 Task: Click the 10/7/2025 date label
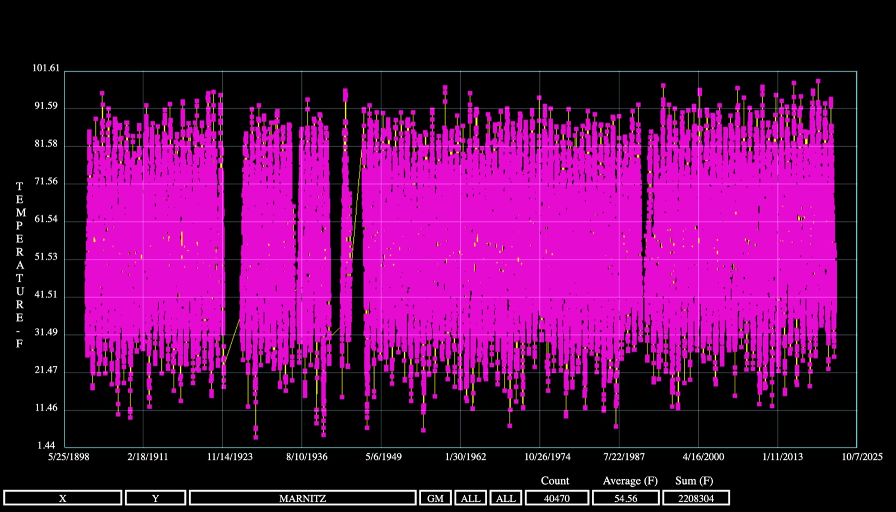(x=862, y=457)
